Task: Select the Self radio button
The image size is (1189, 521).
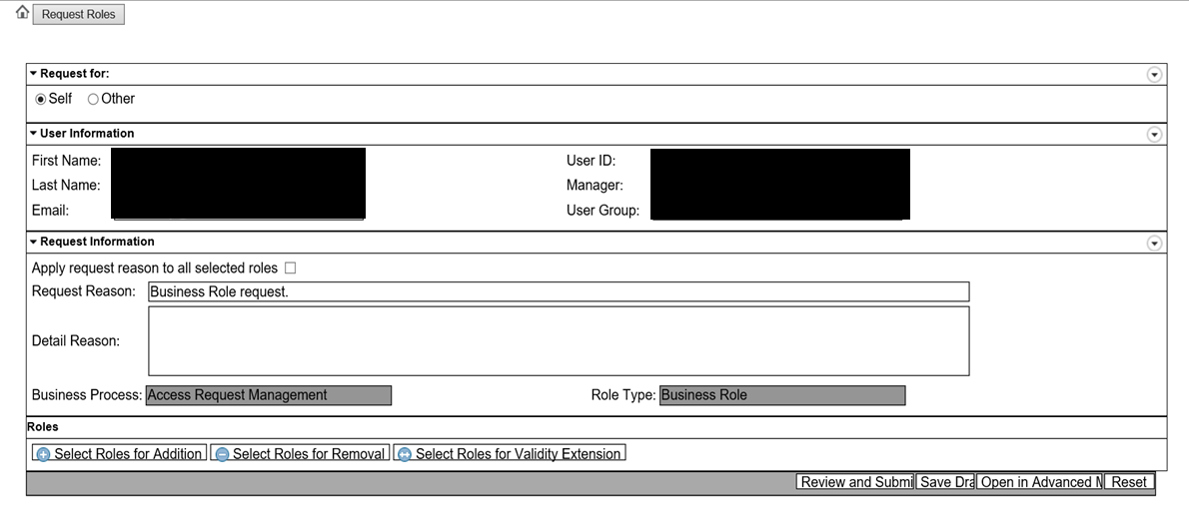Action: [41, 99]
